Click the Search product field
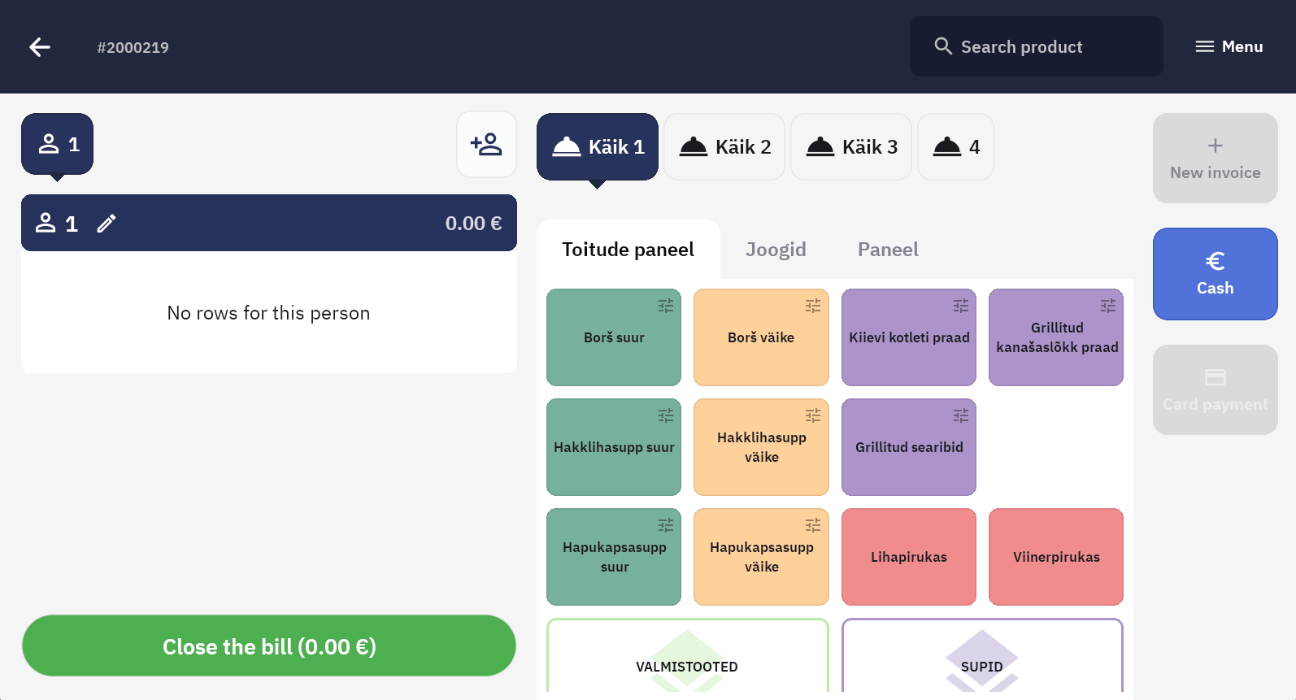The height and width of the screenshot is (700, 1296). tap(1036, 47)
